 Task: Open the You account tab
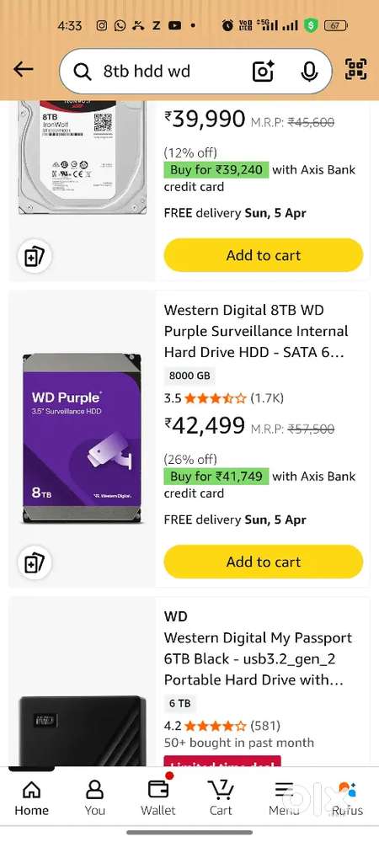pos(94,797)
